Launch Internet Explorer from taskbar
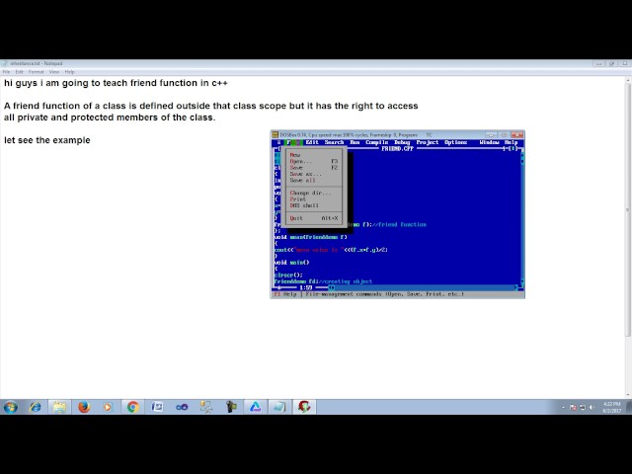 36,407
